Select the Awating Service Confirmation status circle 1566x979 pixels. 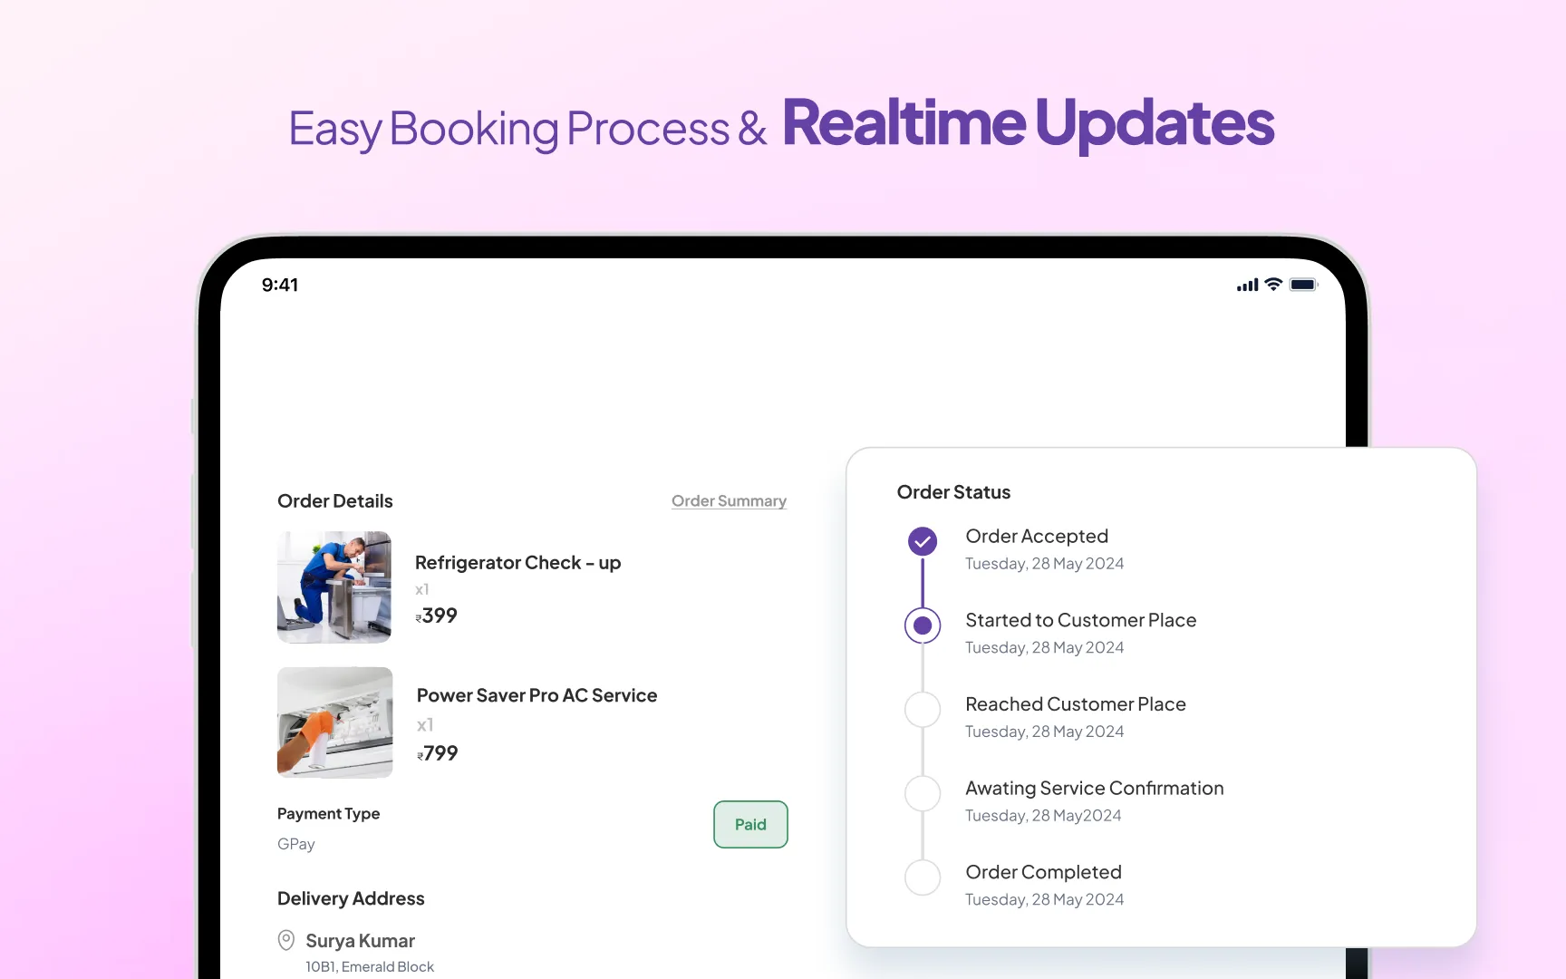[x=923, y=793]
